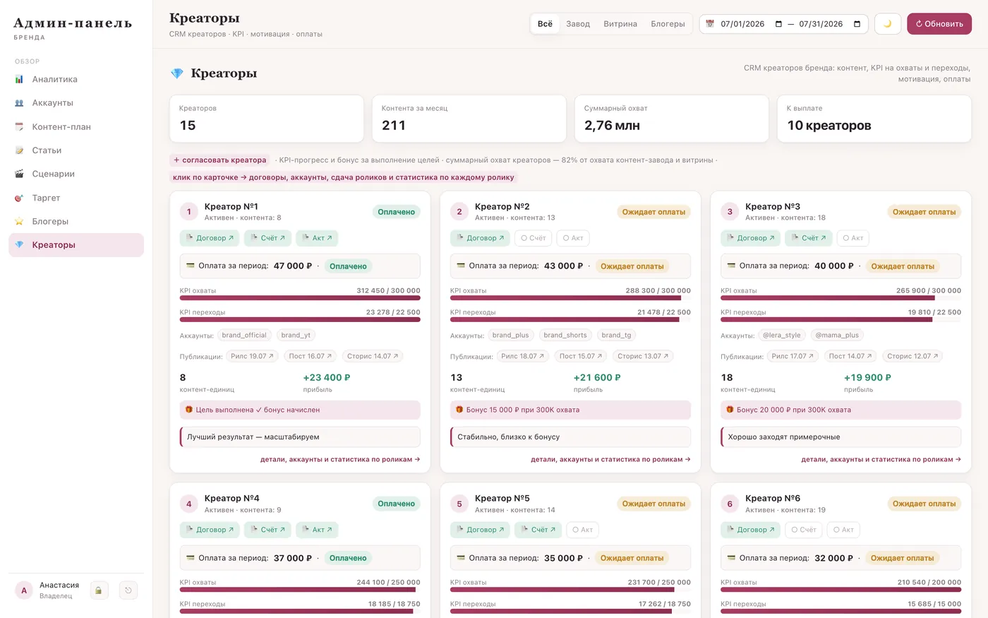Toggle empty Акт of Креатор №3

tap(853, 238)
